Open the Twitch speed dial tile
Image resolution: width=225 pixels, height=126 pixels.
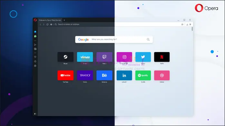tap(104, 57)
